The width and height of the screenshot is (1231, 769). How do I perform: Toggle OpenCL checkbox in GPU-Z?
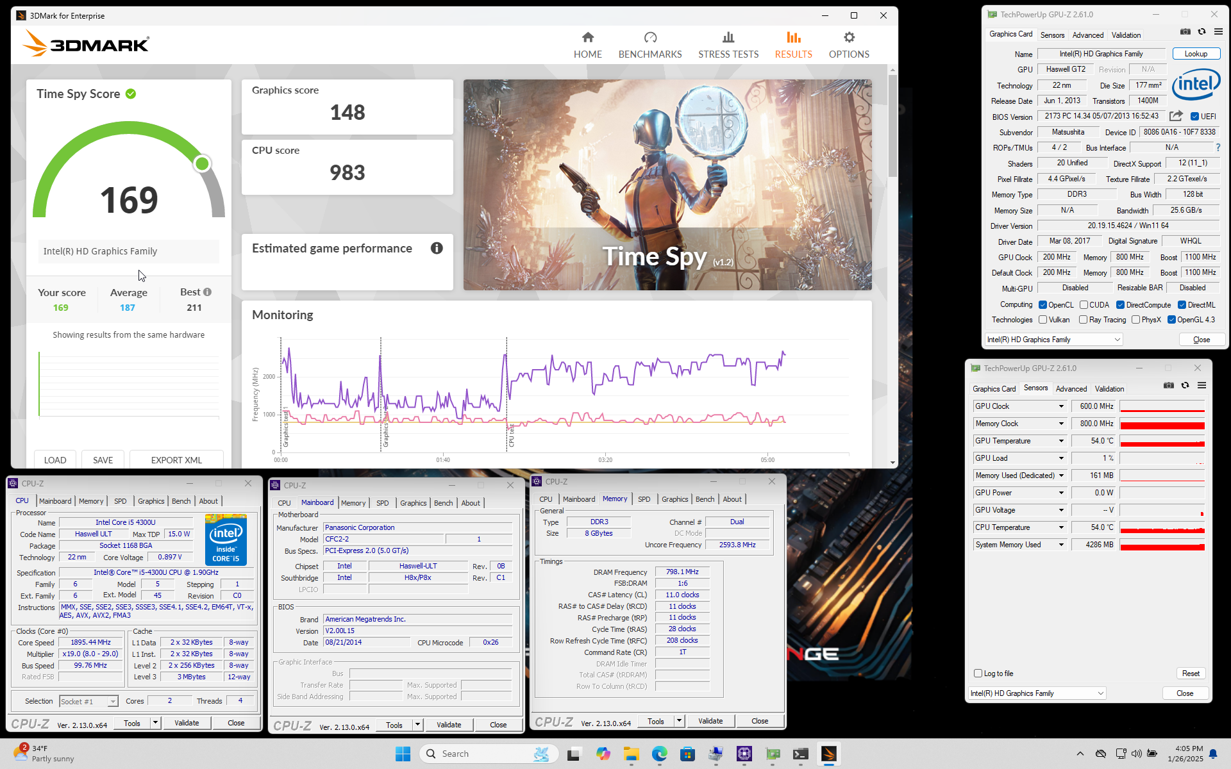coord(1043,305)
